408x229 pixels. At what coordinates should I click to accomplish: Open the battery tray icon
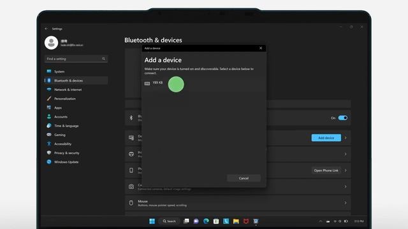tap(346, 221)
